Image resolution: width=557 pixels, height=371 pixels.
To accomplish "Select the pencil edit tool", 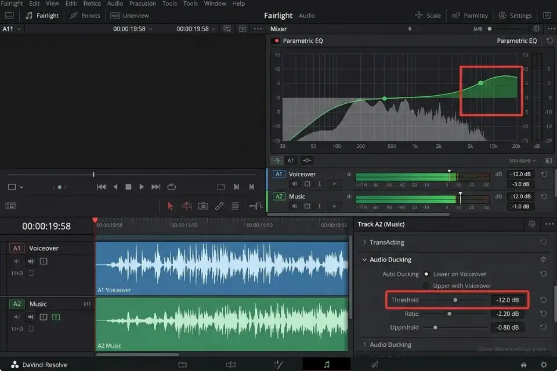I will tap(219, 206).
